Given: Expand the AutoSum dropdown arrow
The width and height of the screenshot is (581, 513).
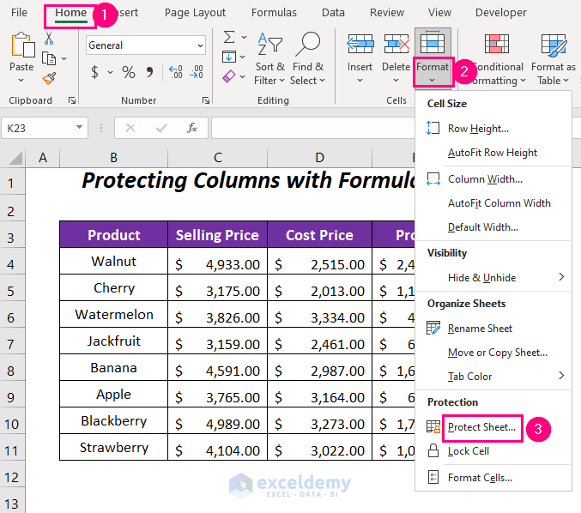Looking at the screenshot, I should click(x=244, y=37).
